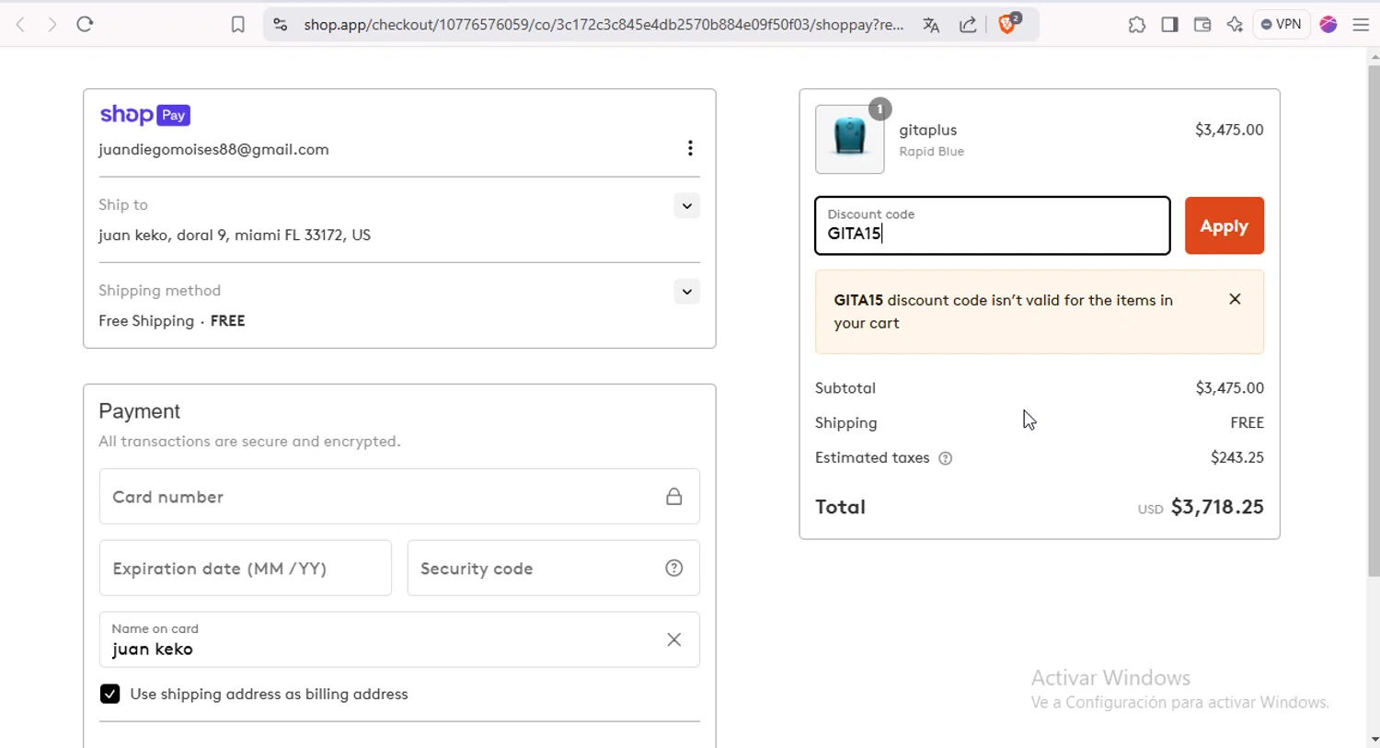Open the Shop Pay account options menu
This screenshot has height=748, width=1380.
[x=690, y=149]
